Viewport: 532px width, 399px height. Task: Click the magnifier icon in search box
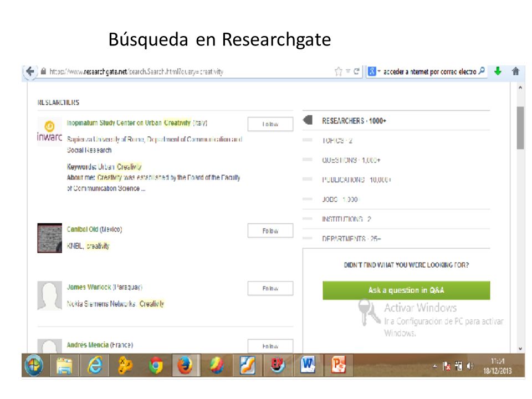[x=482, y=71]
